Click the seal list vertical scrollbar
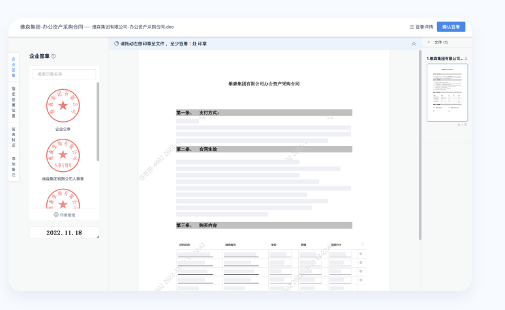 [x=98, y=120]
